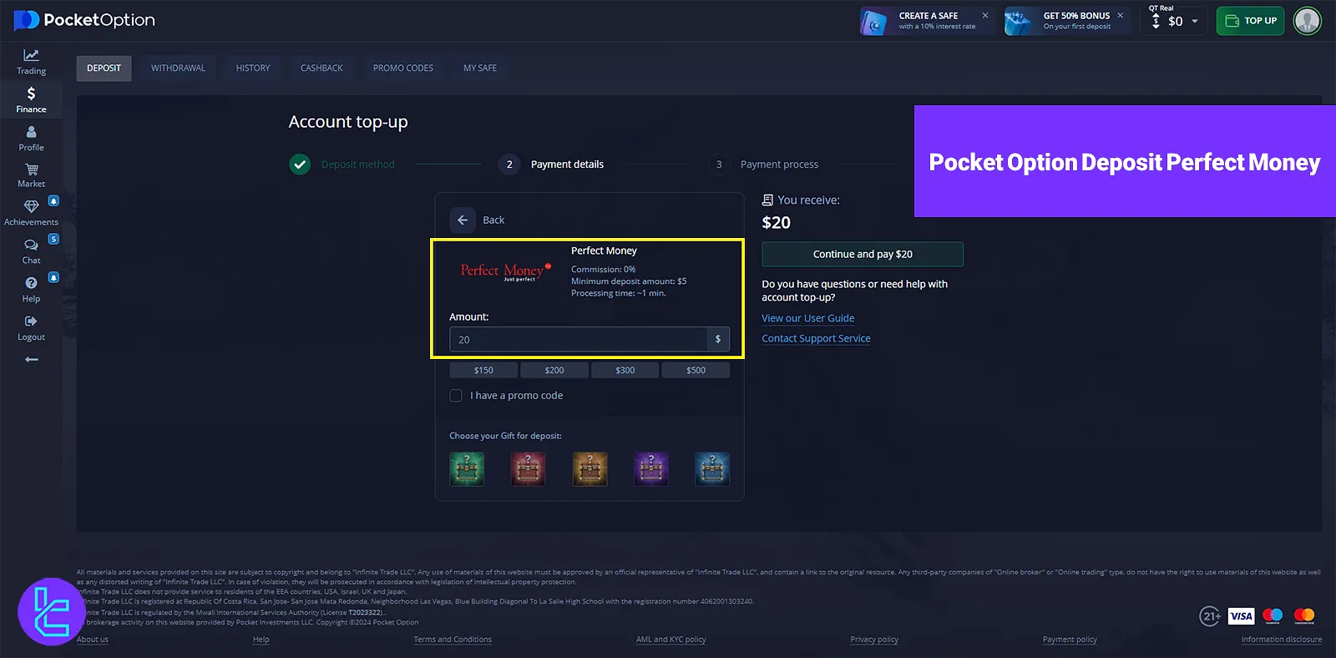The image size is (1336, 658).
Task: Click the VISA logo in footer
Action: tap(1241, 616)
